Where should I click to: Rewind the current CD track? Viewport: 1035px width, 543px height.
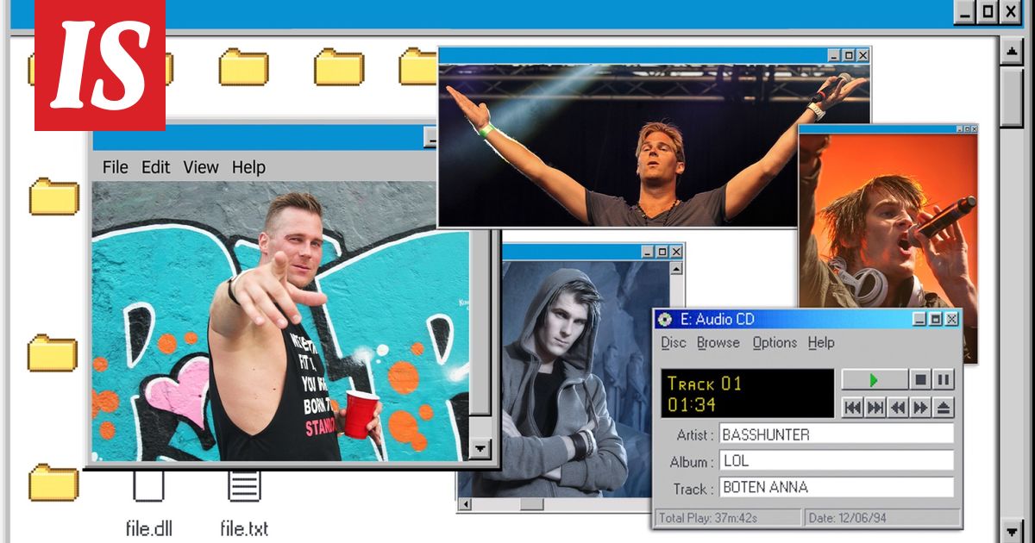click(x=898, y=407)
